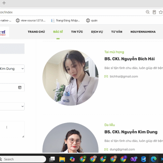Viewport: 163px width, 163px height.
Task: Open File Explorer from the taskbar
Action: [x=62, y=159]
